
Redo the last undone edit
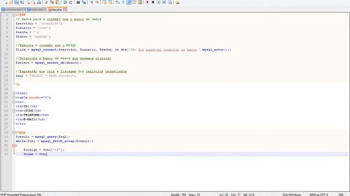(x=71, y=2)
